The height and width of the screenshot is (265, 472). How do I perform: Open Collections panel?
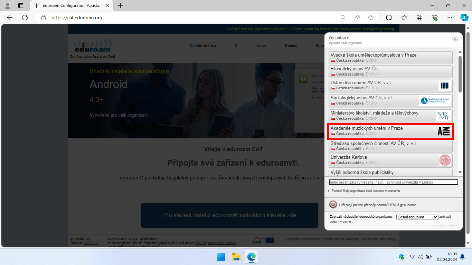coord(419,18)
